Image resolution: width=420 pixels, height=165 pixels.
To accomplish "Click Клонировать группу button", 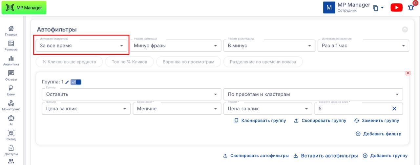I will (260, 120).
